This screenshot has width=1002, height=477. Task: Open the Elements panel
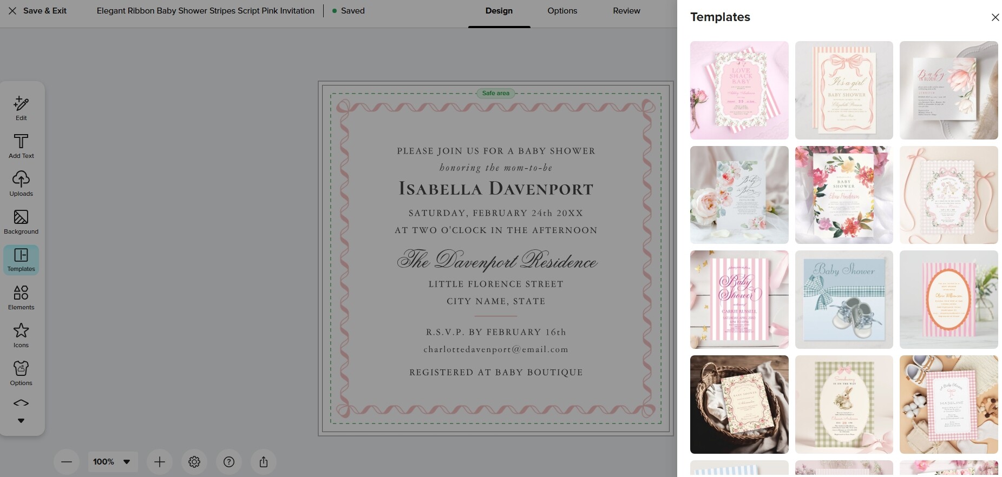21,297
